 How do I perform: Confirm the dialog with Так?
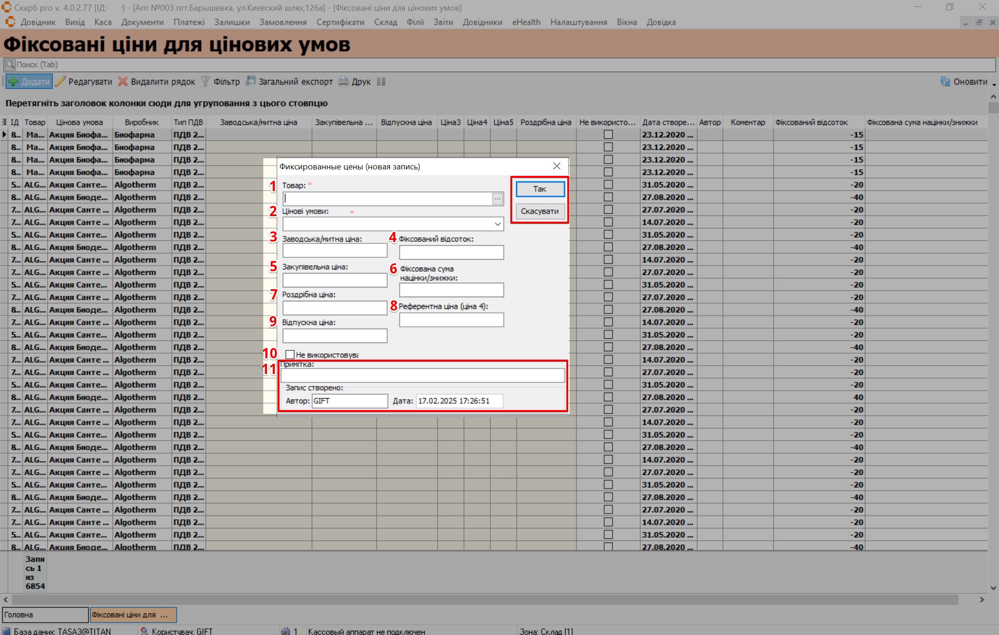540,189
